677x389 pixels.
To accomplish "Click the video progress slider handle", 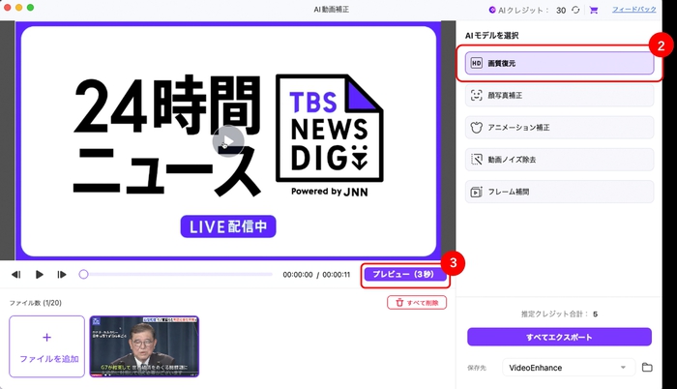I will click(x=83, y=275).
